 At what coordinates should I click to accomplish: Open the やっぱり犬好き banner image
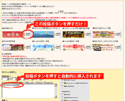coord(43,48)
